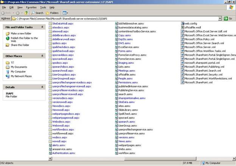
Task: Select the UserGroupdisco.aspx file icon
Action: click(x=50, y=75)
